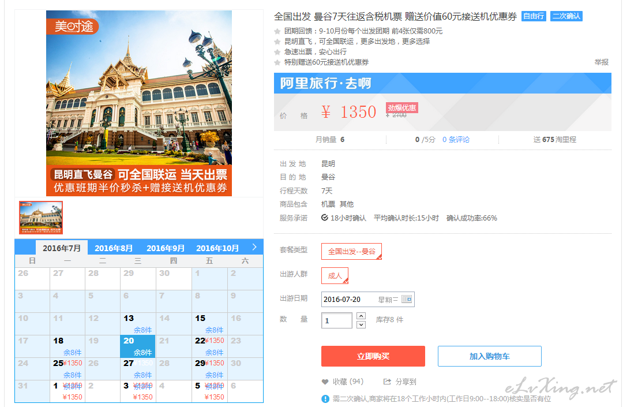623x407 pixels.
Task: Click 18小时确认 service promise text
Action: click(x=348, y=218)
